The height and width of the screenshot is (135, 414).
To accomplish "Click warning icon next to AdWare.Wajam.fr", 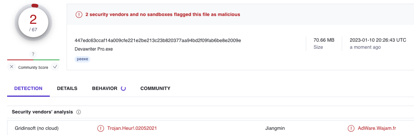I will click(351, 128).
